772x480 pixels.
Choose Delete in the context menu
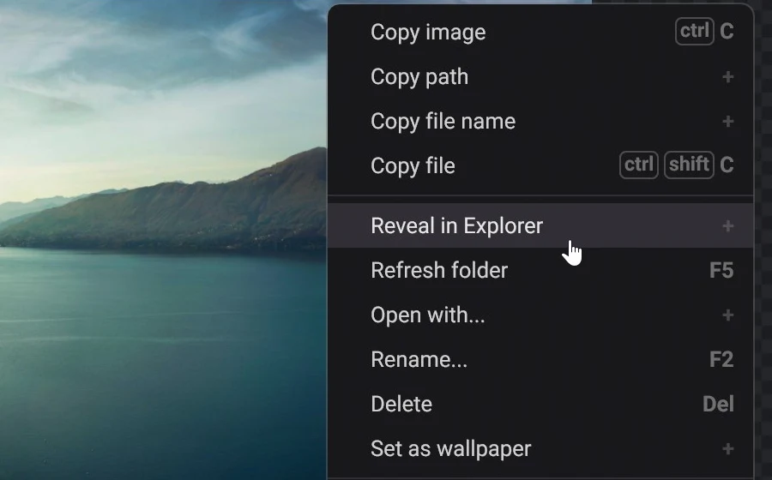point(540,405)
